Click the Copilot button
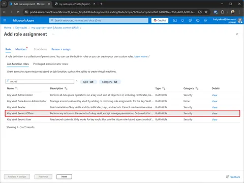 pyautogui.click(x=160, y=20)
